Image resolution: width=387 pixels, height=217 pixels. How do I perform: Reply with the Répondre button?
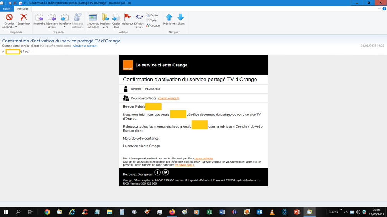(39, 19)
